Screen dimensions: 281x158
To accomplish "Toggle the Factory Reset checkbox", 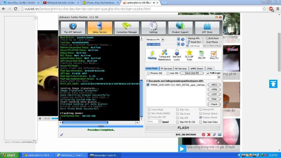I will 201,118.
